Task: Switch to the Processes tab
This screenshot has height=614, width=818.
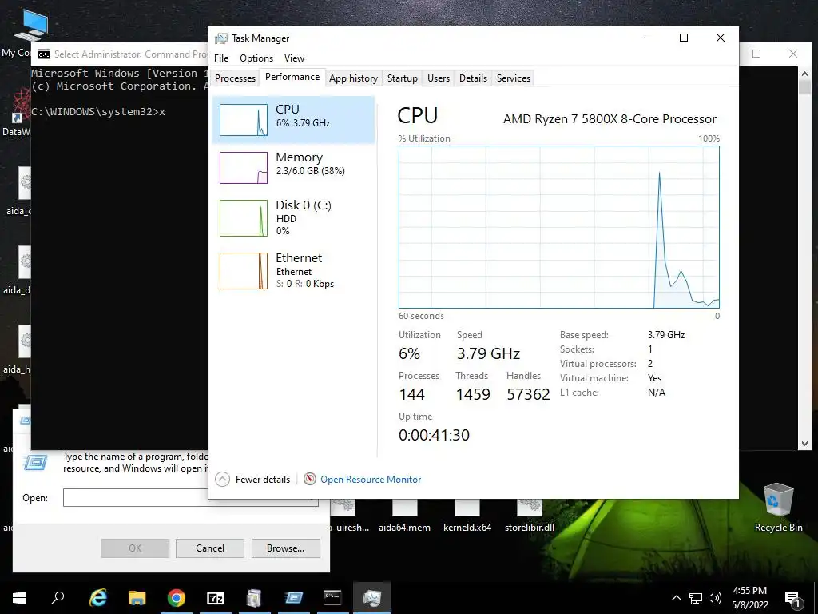Action: pyautogui.click(x=236, y=78)
